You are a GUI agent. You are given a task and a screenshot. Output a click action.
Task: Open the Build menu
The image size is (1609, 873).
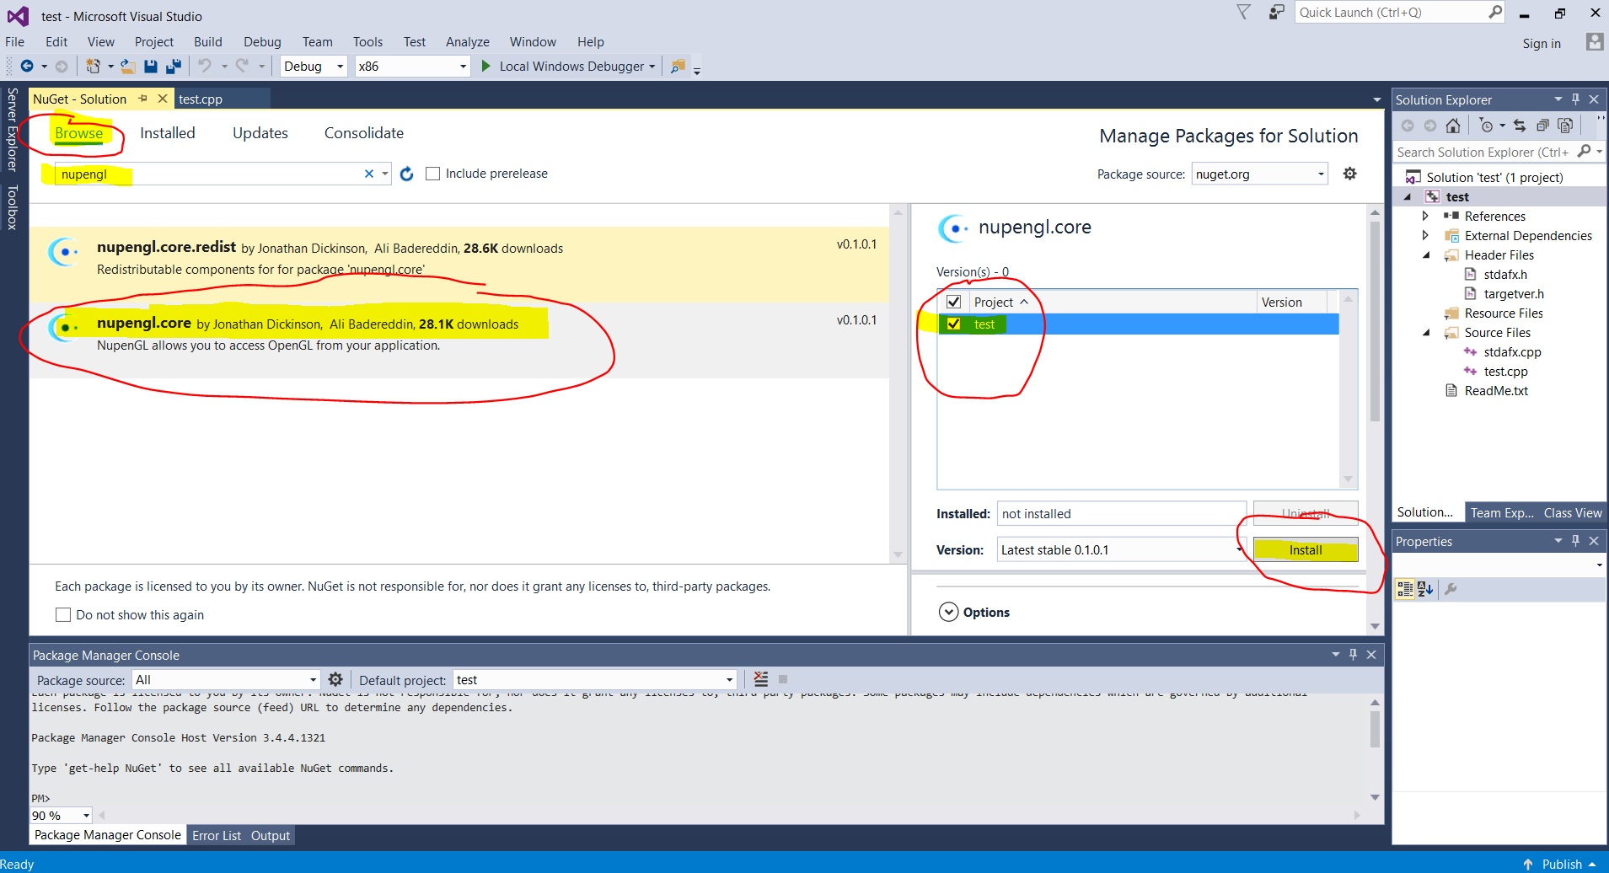tap(207, 42)
